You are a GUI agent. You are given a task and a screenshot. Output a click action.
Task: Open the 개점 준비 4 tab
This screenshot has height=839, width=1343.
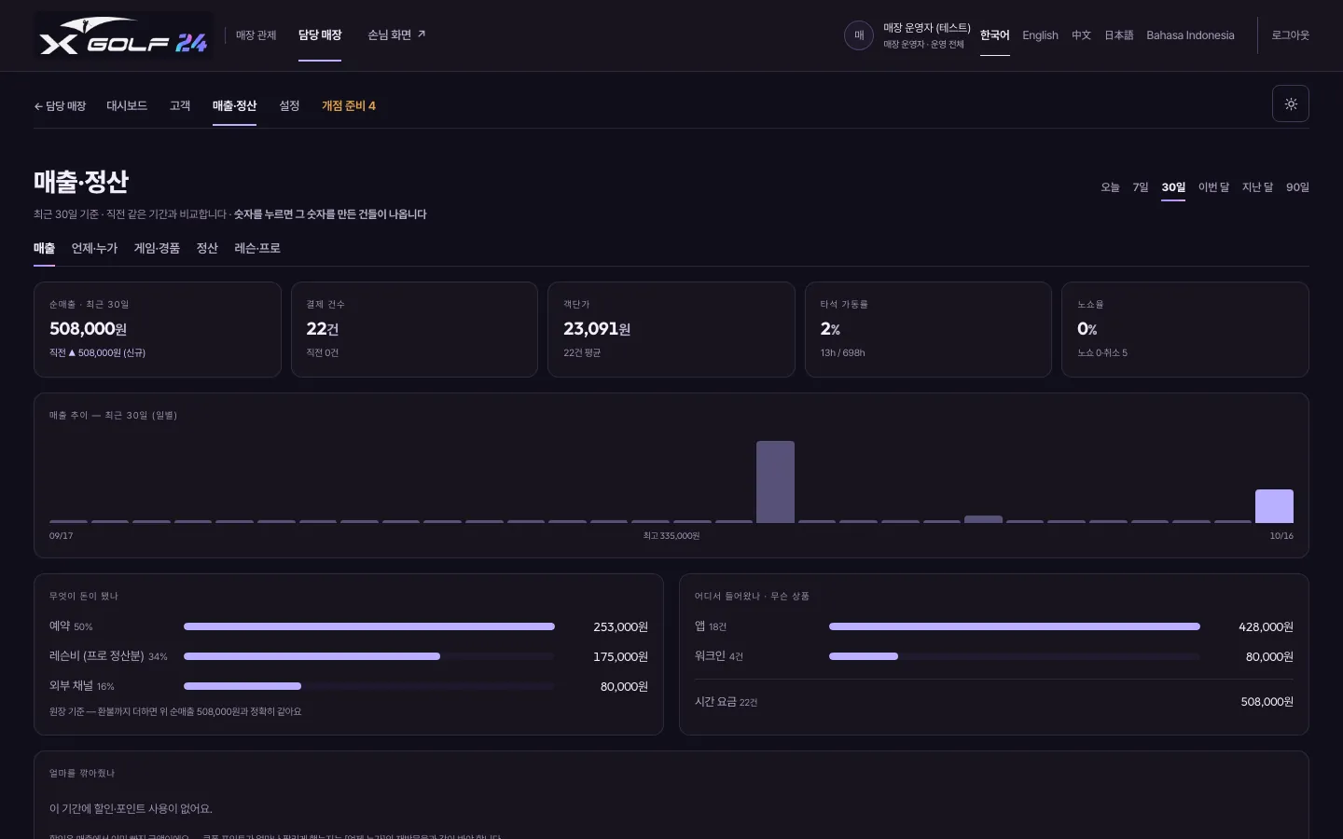349,106
